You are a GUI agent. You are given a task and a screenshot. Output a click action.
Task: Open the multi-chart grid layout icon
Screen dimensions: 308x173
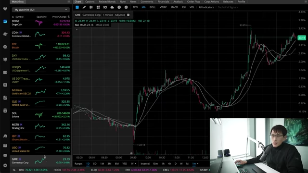98,7
